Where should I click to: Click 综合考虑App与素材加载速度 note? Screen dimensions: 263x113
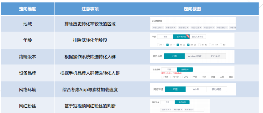pyautogui.click(x=90, y=90)
